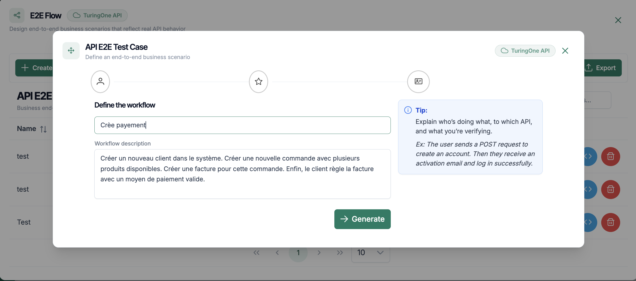Click the TuringOne API badge in modal
Viewport: 636px width, 281px height.
click(525, 51)
